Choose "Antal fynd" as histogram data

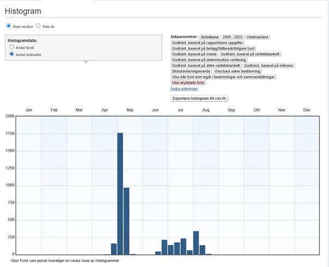coord(12,48)
